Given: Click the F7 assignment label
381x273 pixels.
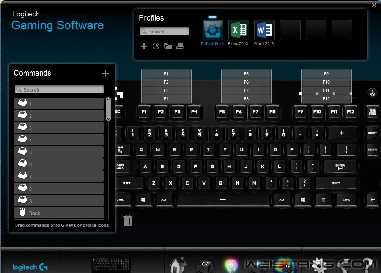Looking at the screenshot, I should pyautogui.click(x=246, y=90).
